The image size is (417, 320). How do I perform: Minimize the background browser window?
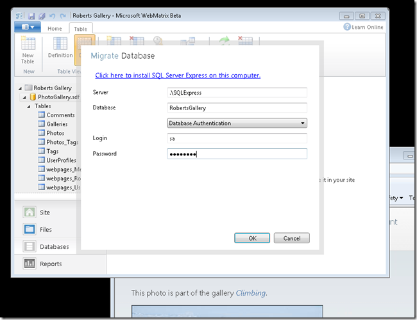pos(410,156)
